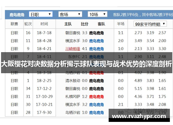Click 鹿岛鹿角 in the 17-9-30 row
The height and width of the screenshot is (125, 173).
point(97,113)
